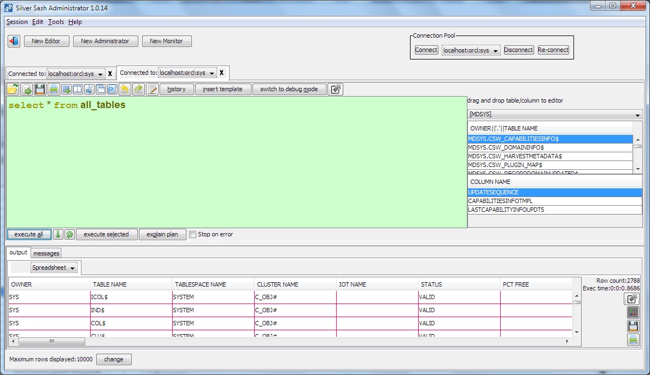Close the second connection tab with X
Viewport: 650px width, 375px height.
pyautogui.click(x=222, y=73)
